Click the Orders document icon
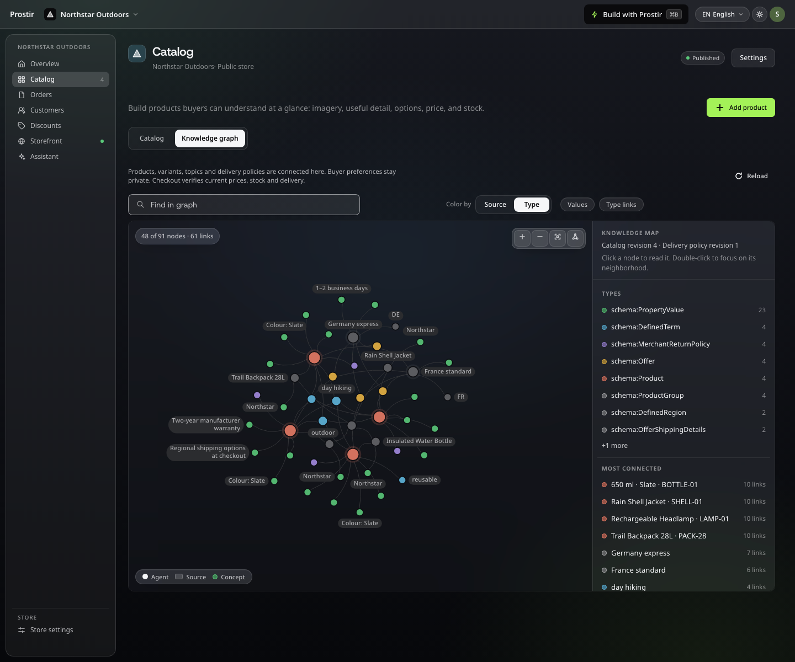This screenshot has height=662, width=795. pyautogui.click(x=22, y=95)
